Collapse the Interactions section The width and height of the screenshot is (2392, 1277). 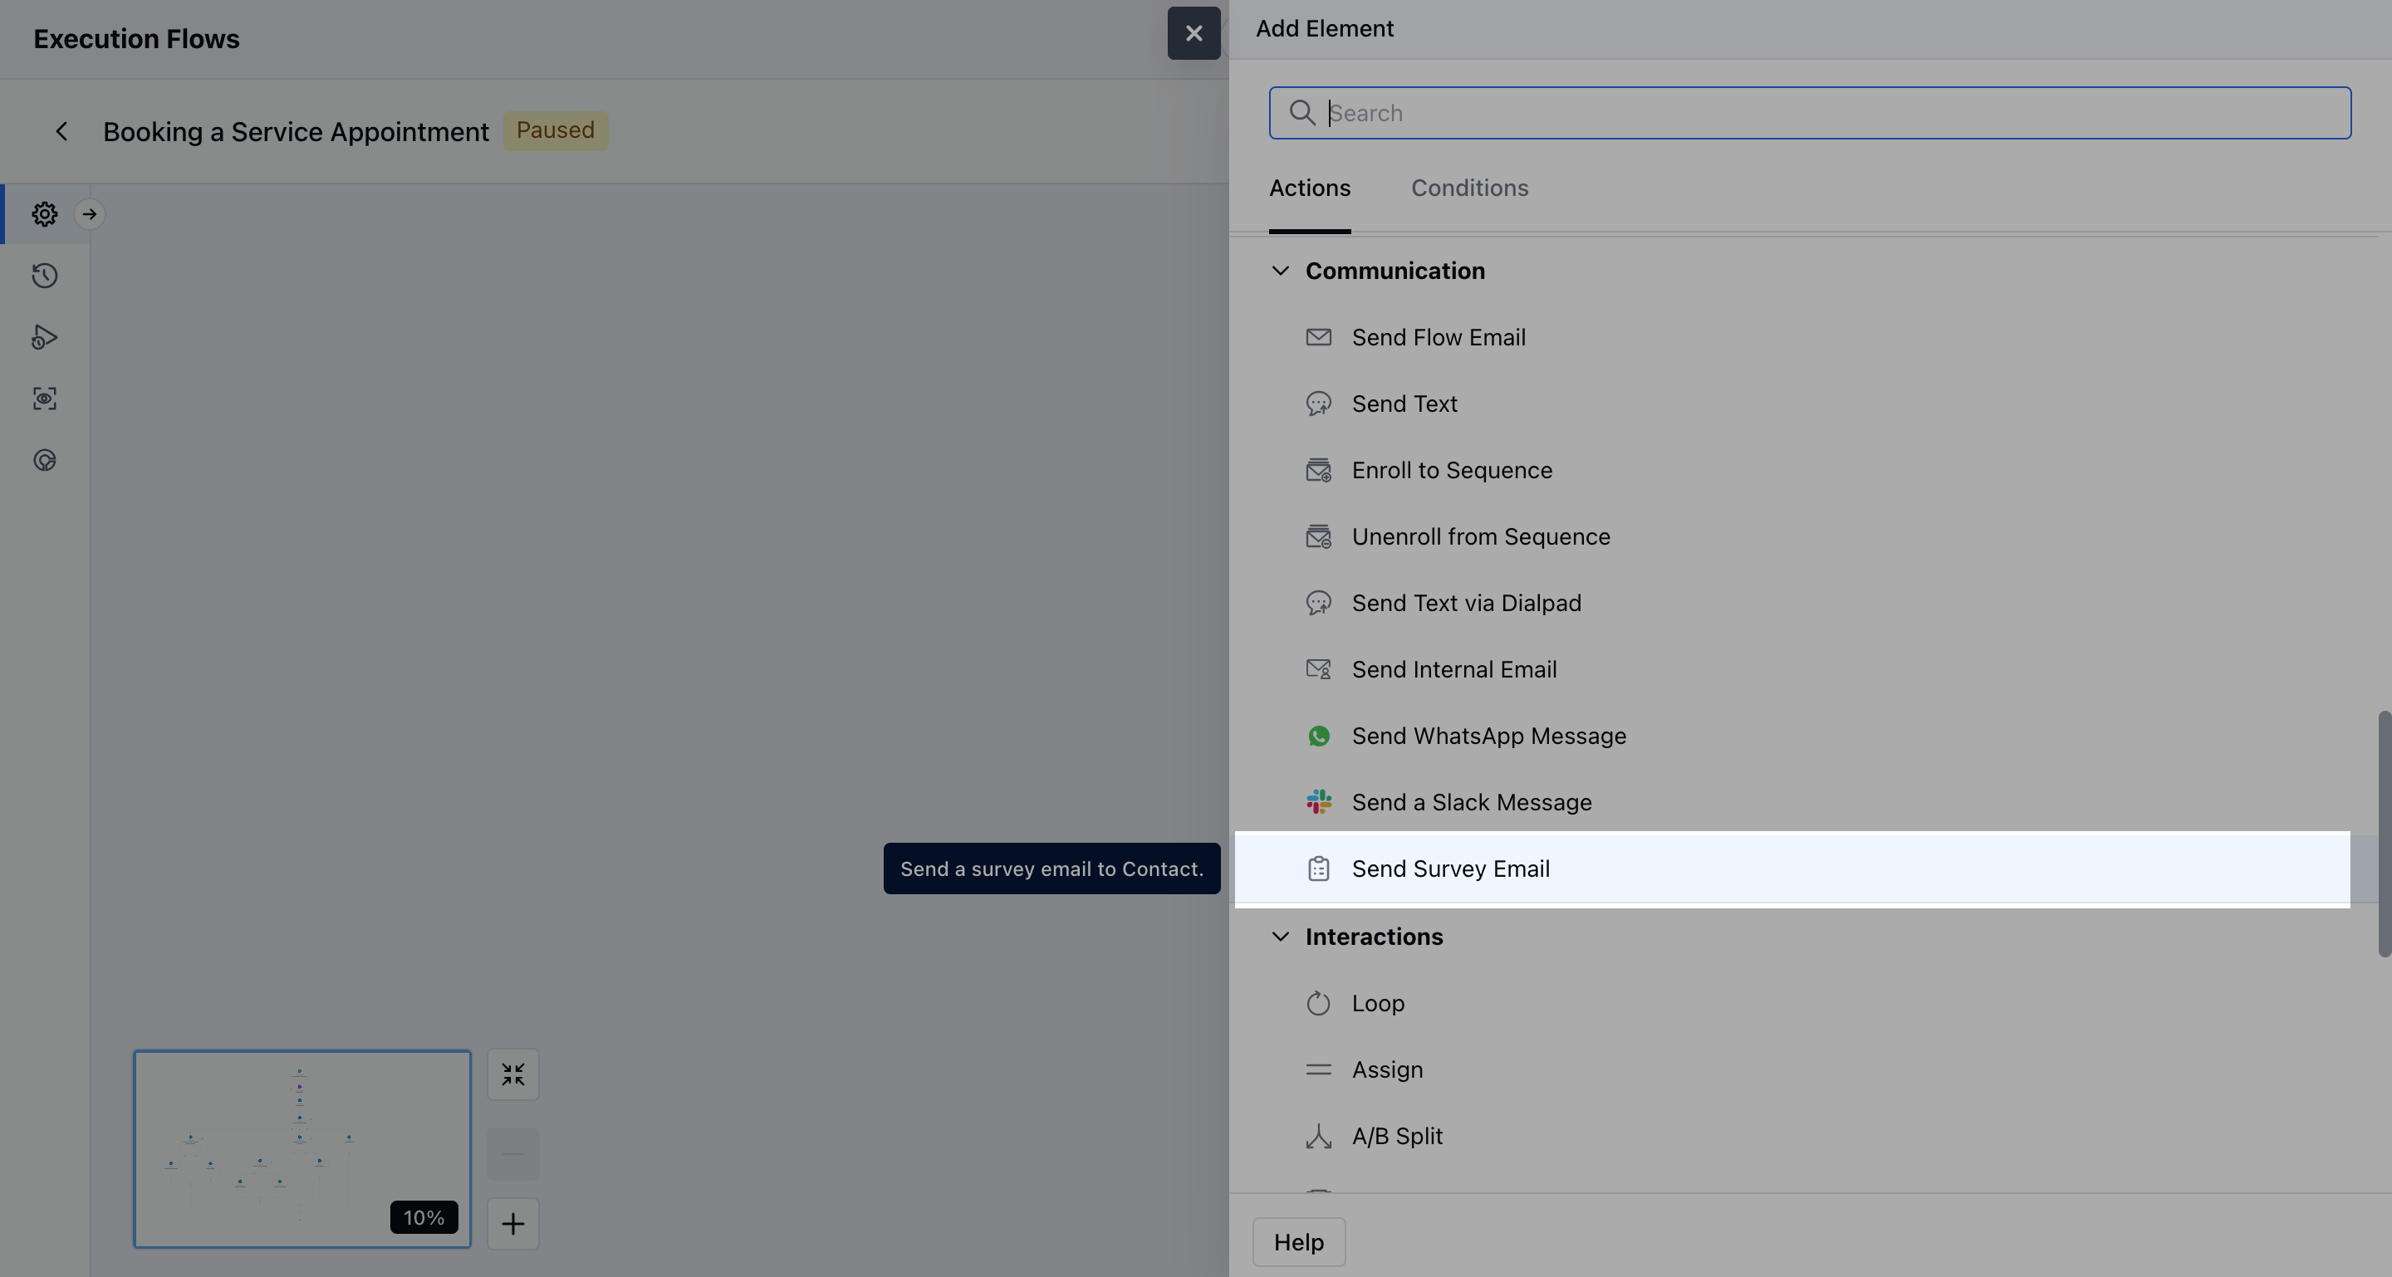[x=1280, y=937]
